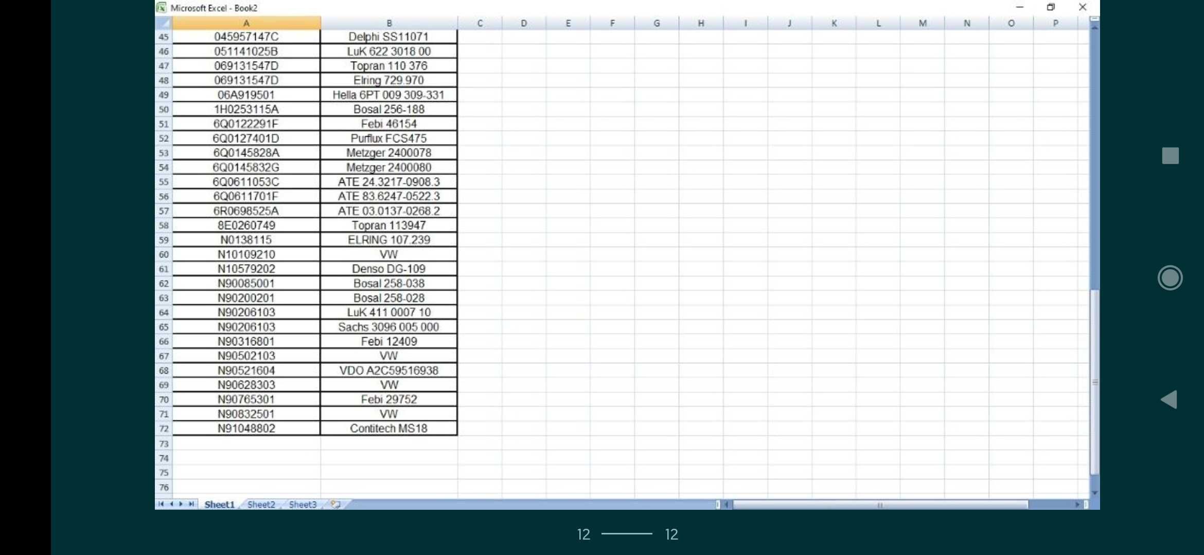Select cell containing N10109210
Screen dimensions: 1204x555
[246, 254]
